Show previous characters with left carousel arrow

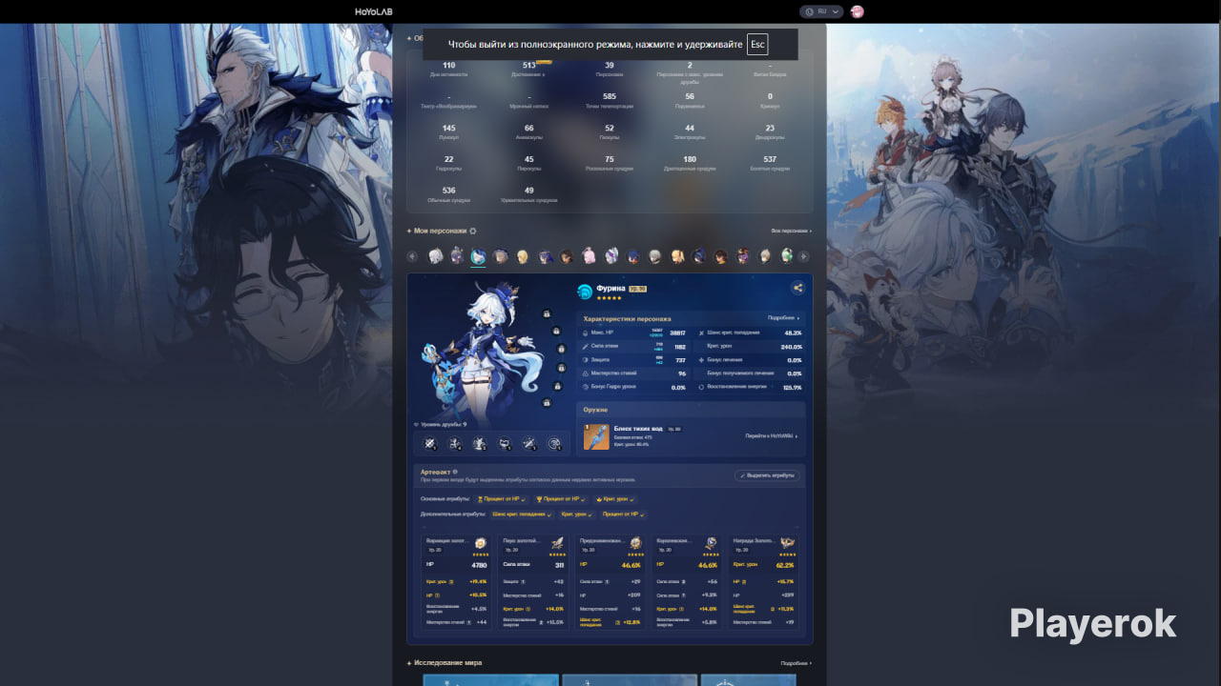(412, 256)
